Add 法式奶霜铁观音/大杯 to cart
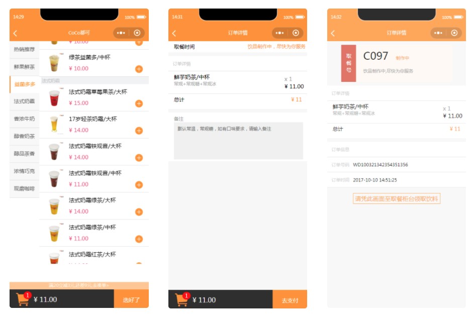This screenshot has width=475, height=324. [x=139, y=158]
